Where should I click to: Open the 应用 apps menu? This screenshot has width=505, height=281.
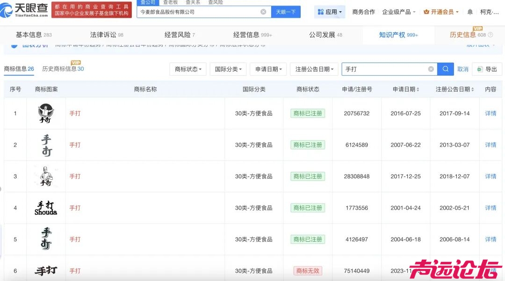[x=330, y=12]
